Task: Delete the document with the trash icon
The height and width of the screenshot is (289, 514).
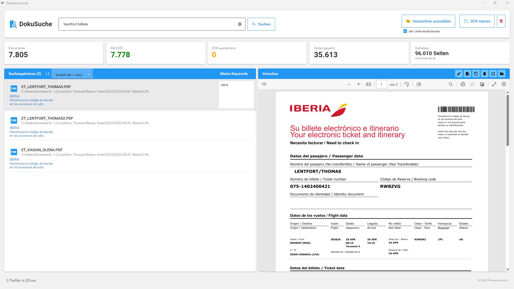Action: (x=484, y=74)
